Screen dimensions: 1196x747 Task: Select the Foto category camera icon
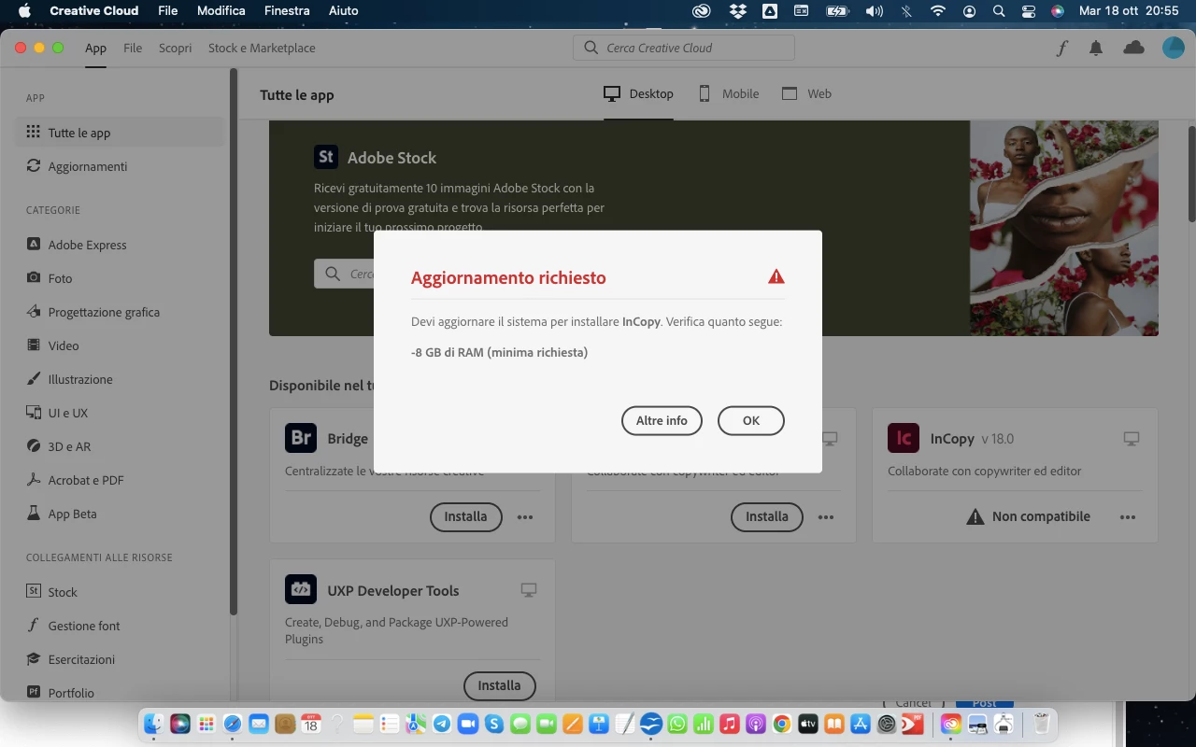[x=34, y=278]
